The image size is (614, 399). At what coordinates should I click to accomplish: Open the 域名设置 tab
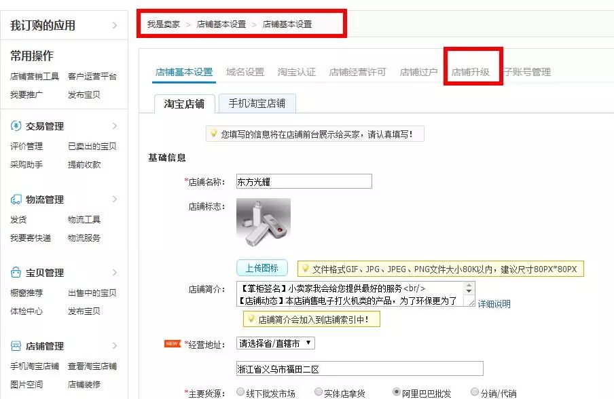coord(245,72)
